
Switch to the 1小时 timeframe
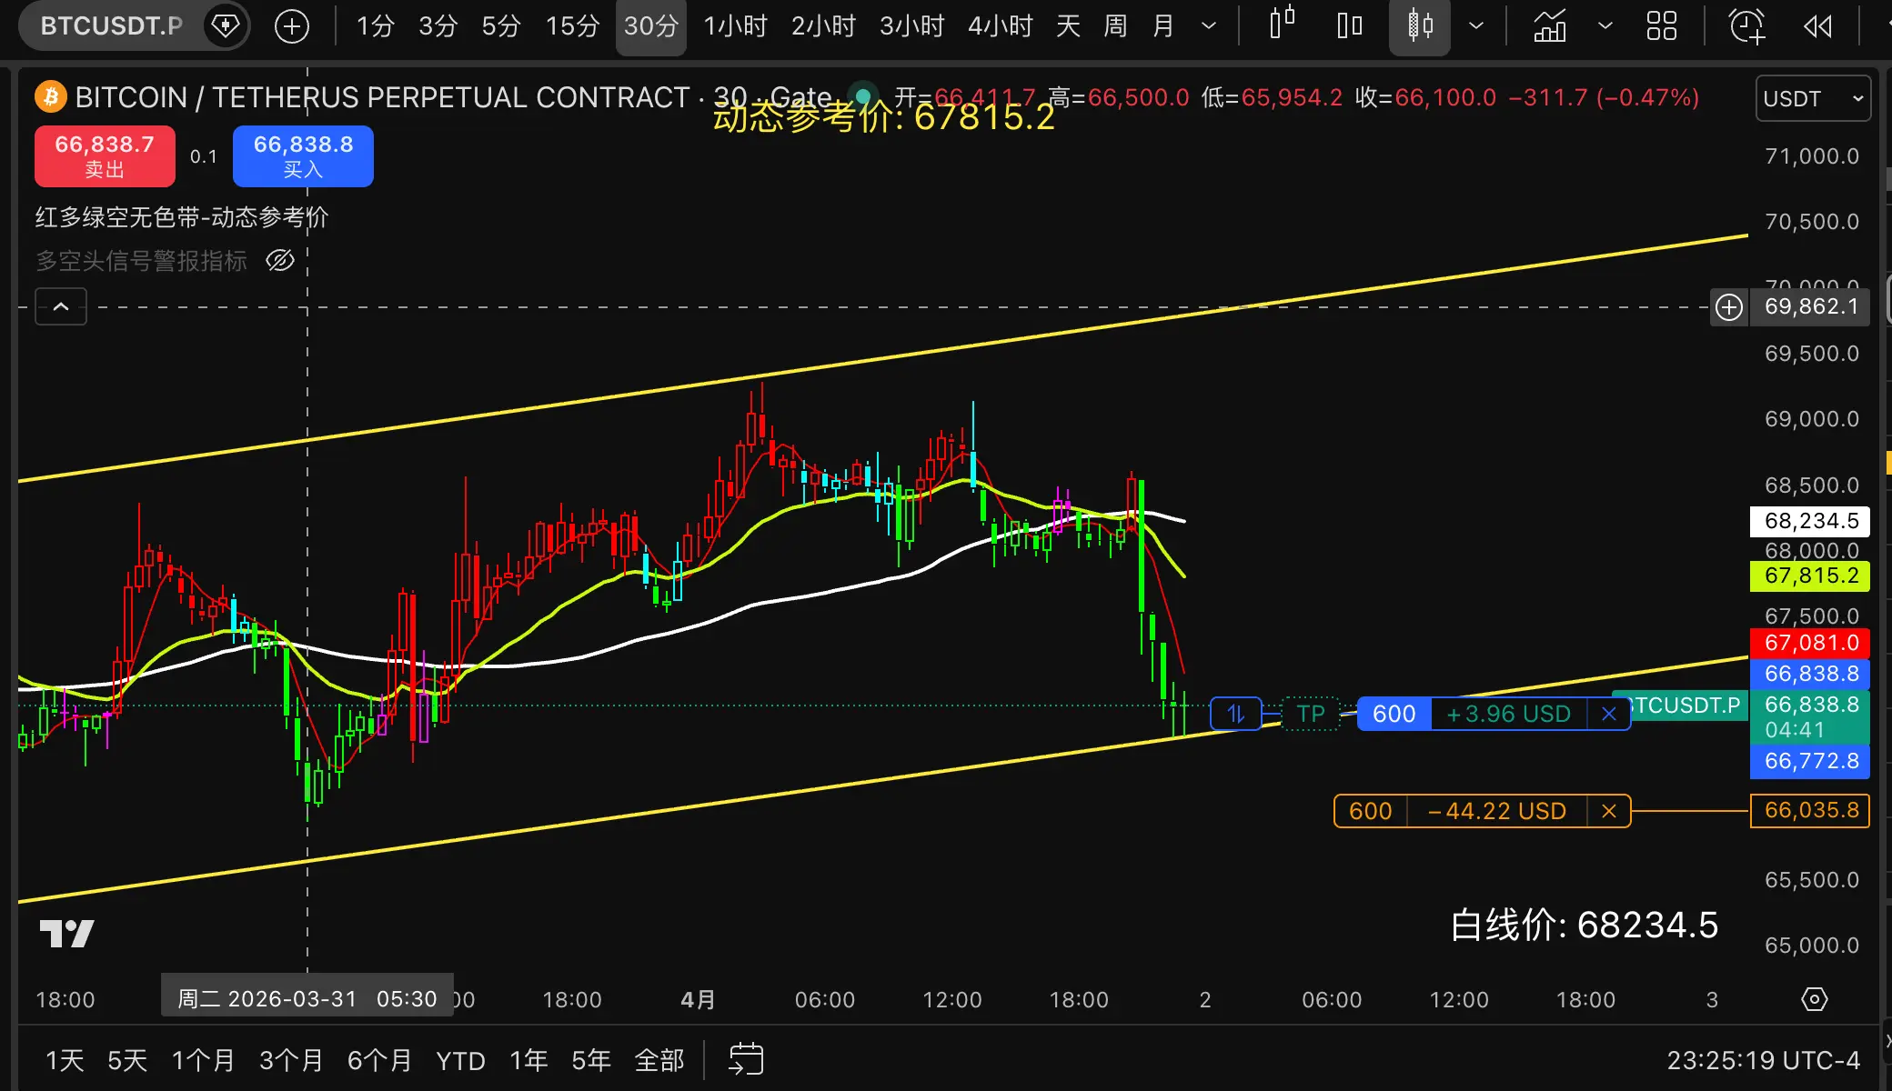(x=735, y=26)
